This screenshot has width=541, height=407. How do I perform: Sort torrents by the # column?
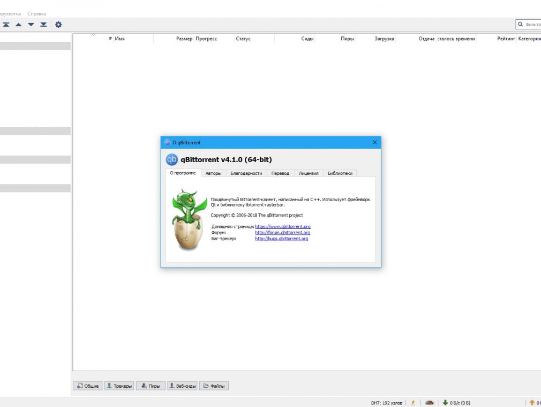pyautogui.click(x=93, y=39)
